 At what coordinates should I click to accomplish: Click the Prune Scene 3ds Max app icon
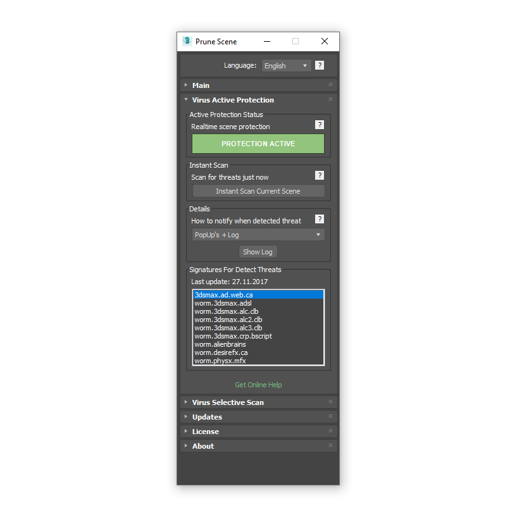coord(187,41)
